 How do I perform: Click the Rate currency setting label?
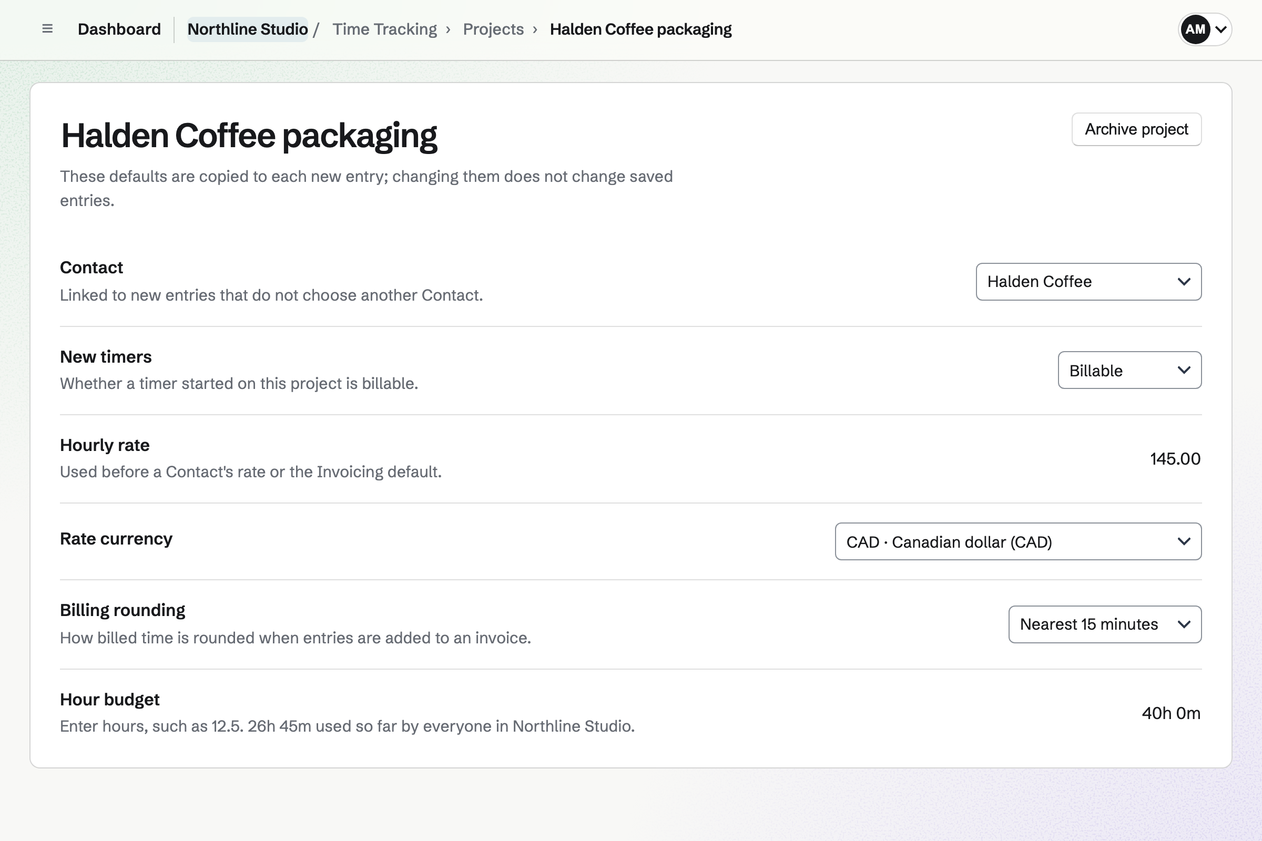[116, 538]
